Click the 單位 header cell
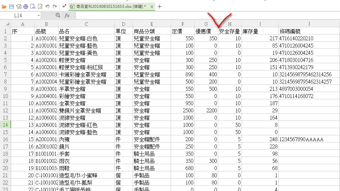340x191 pixels. [123, 31]
